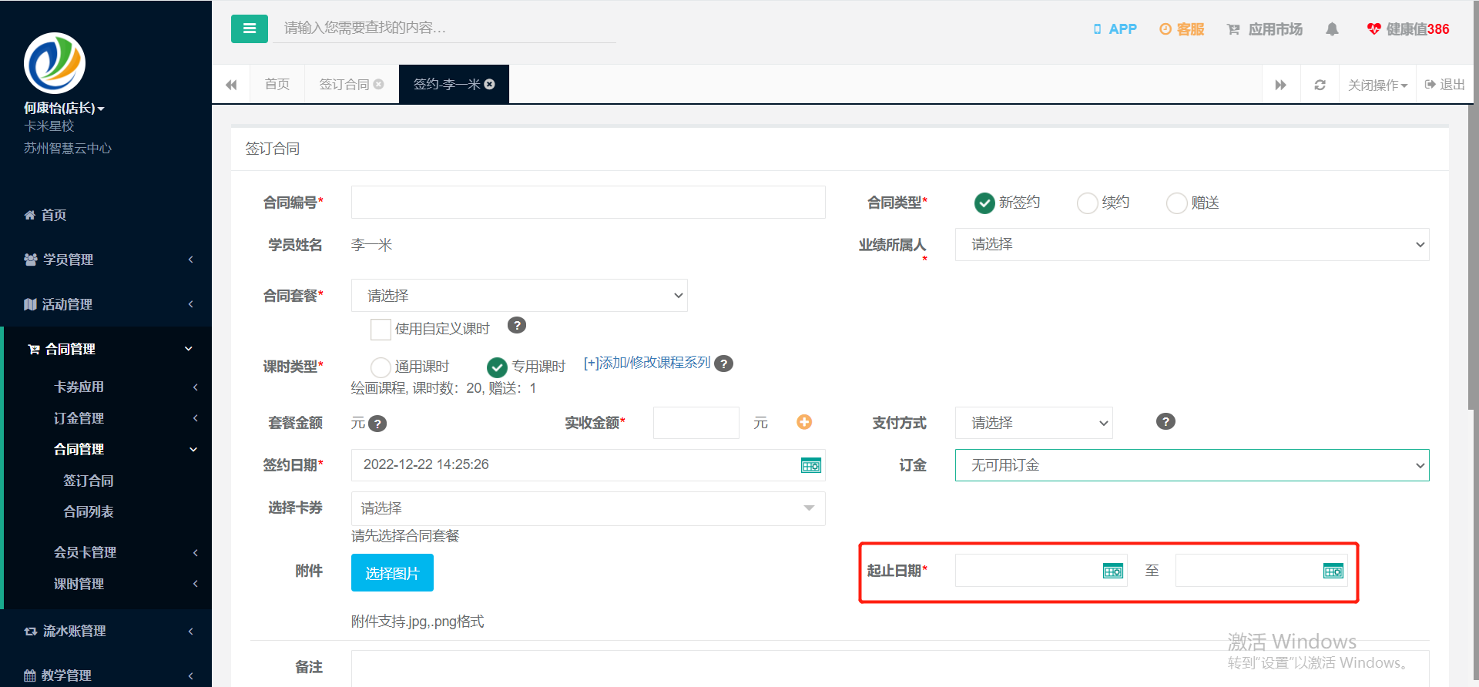This screenshot has width=1479, height=687.
Task: Open 选择卡券 dropdown
Action: tap(588, 508)
